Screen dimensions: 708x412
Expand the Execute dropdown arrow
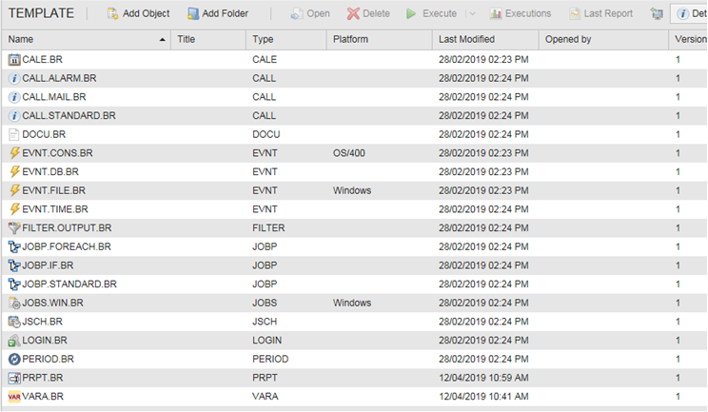tap(472, 14)
